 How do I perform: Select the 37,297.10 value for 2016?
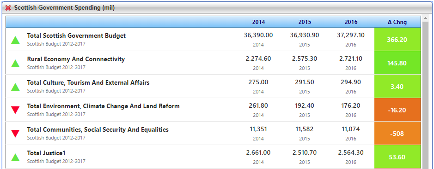click(351, 35)
